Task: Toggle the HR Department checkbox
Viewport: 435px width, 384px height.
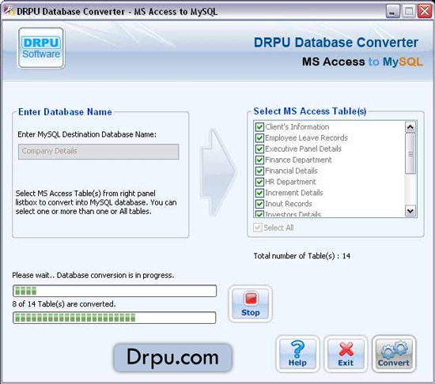Action: [x=259, y=182]
